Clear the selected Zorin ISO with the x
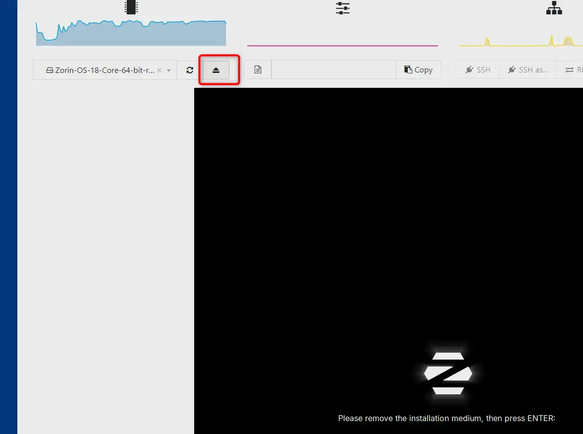583x434 pixels. coord(159,70)
